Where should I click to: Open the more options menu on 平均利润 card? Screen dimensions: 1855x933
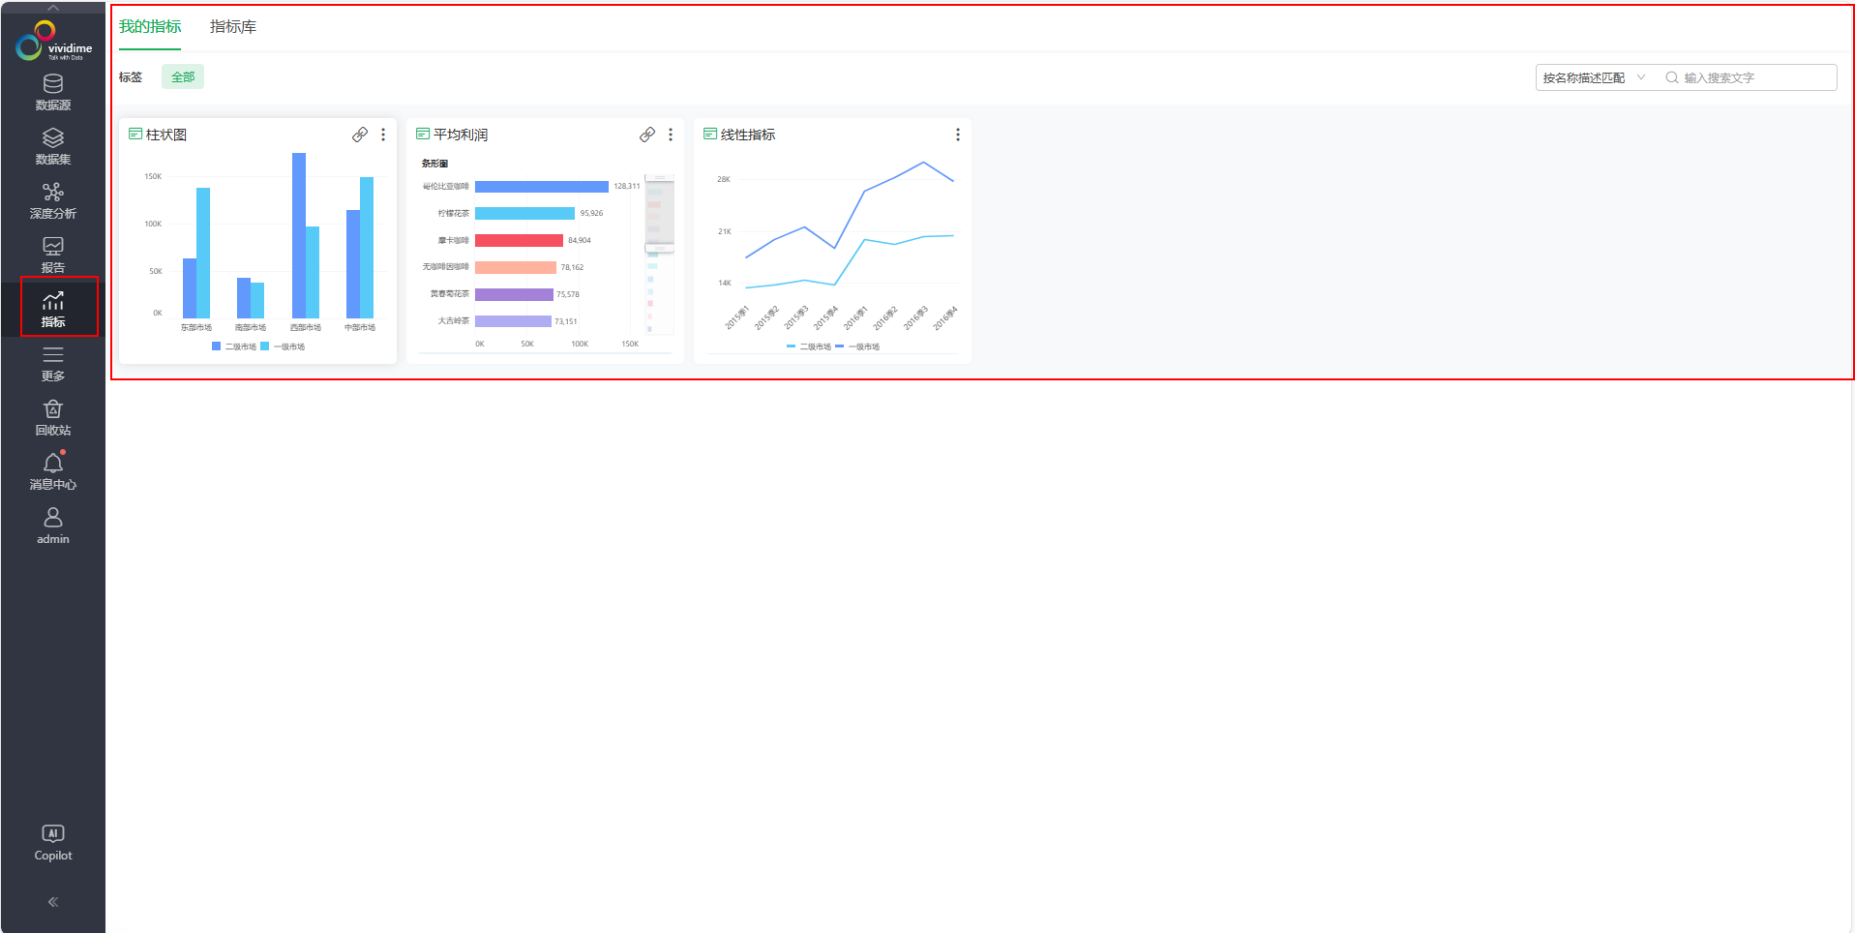pyautogui.click(x=671, y=135)
